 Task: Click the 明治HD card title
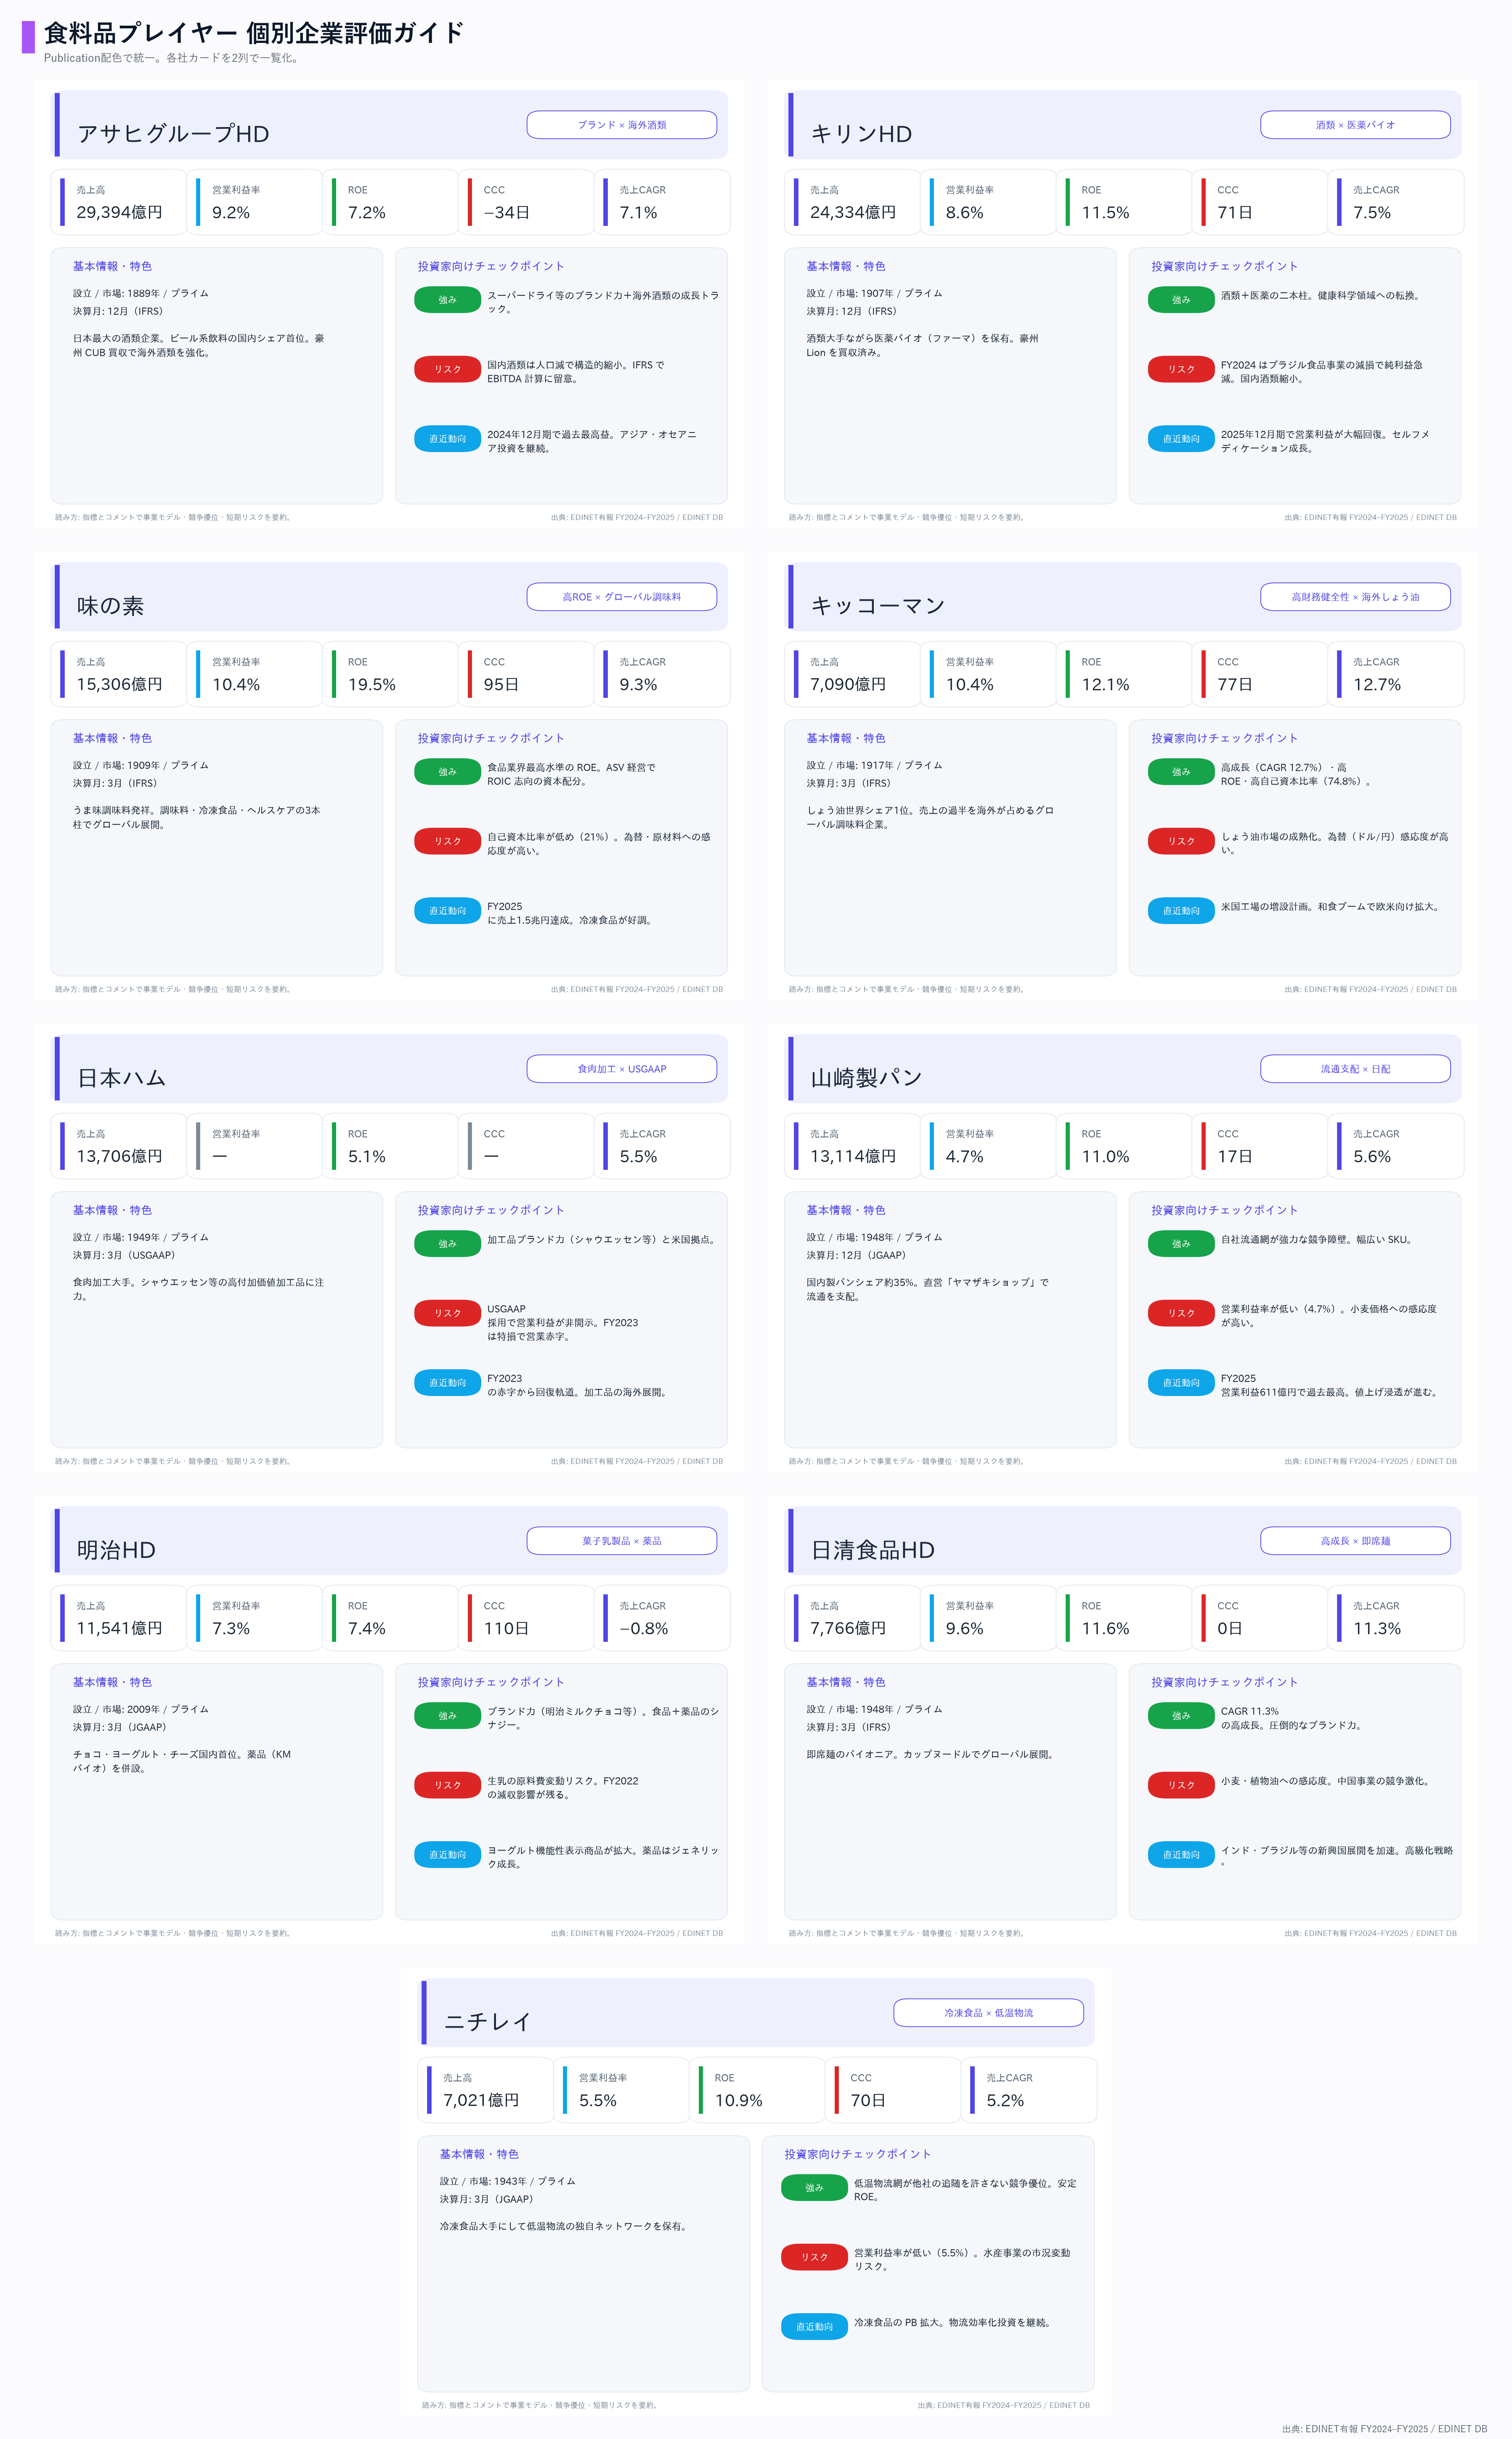tap(116, 1549)
